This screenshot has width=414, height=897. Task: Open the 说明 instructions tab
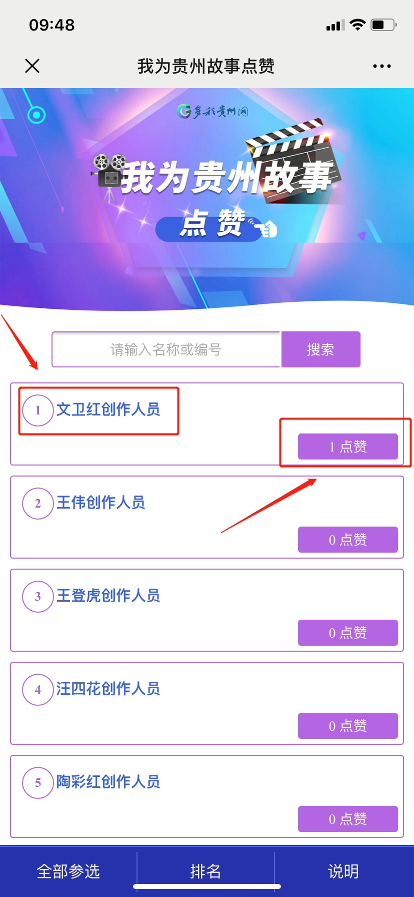point(343,871)
